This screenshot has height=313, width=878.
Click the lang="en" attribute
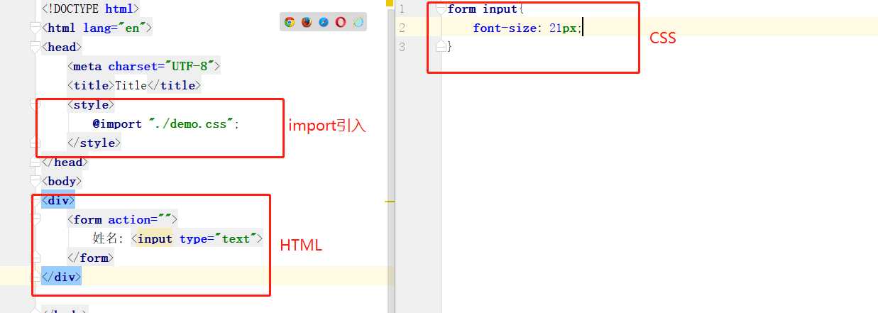tap(115, 28)
